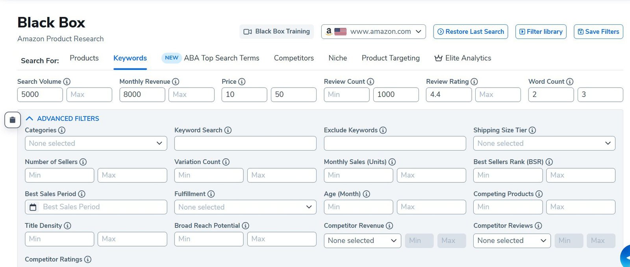Click the info icon beside Monthly Revenue
Image resolution: width=630 pixels, height=267 pixels.
coord(176,81)
